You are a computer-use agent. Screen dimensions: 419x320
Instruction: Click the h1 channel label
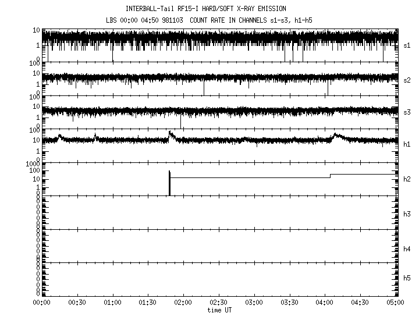click(x=407, y=144)
